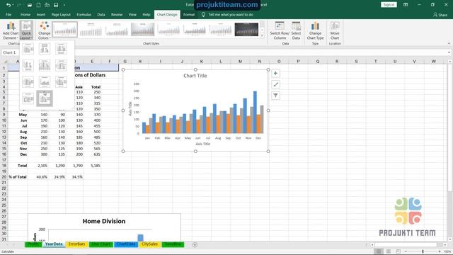Choose highlighted Layout 11 in Quick Layout gallery
This screenshot has width=453, height=255.
45,98
